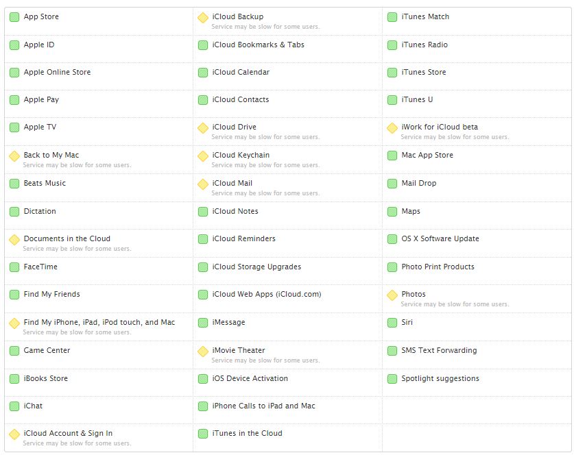Open the iCloud Bookmarks & Tabs entry
Viewport: 574px width, 455px height.
tap(258, 45)
